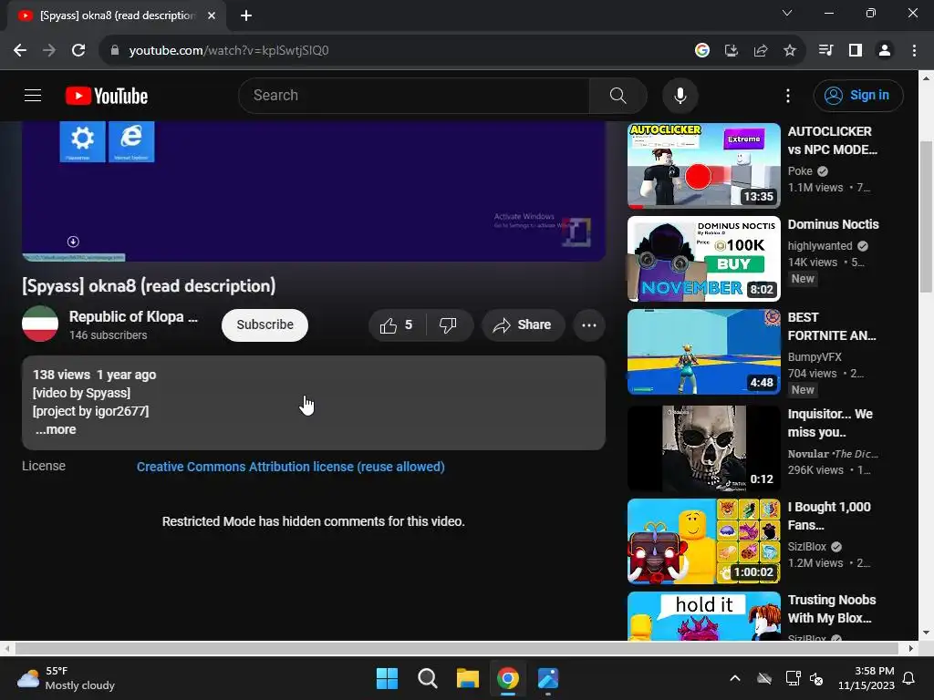Viewport: 934px width, 700px height.
Task: Show hidden system tray icons
Action: (735, 678)
